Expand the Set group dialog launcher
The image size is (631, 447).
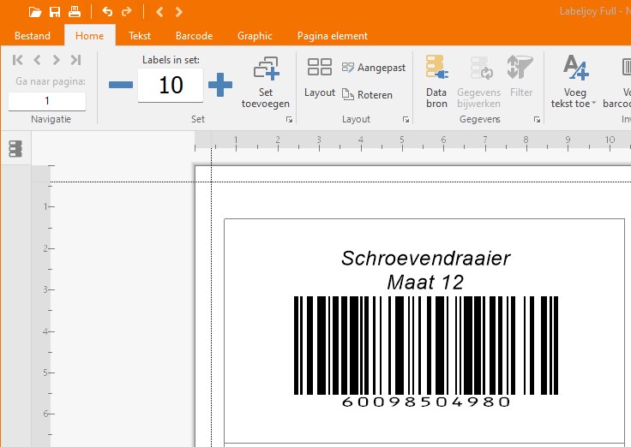[289, 119]
